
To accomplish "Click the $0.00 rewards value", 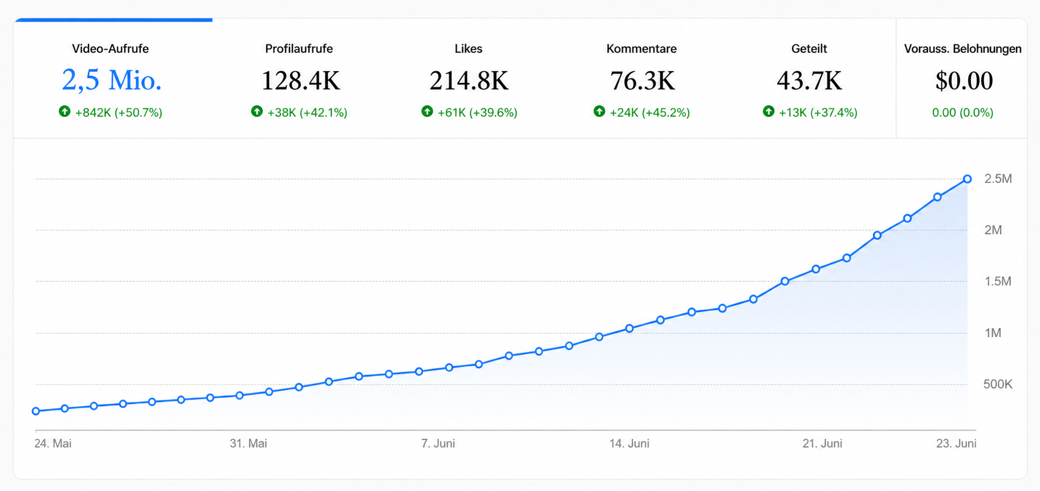I will [x=964, y=81].
